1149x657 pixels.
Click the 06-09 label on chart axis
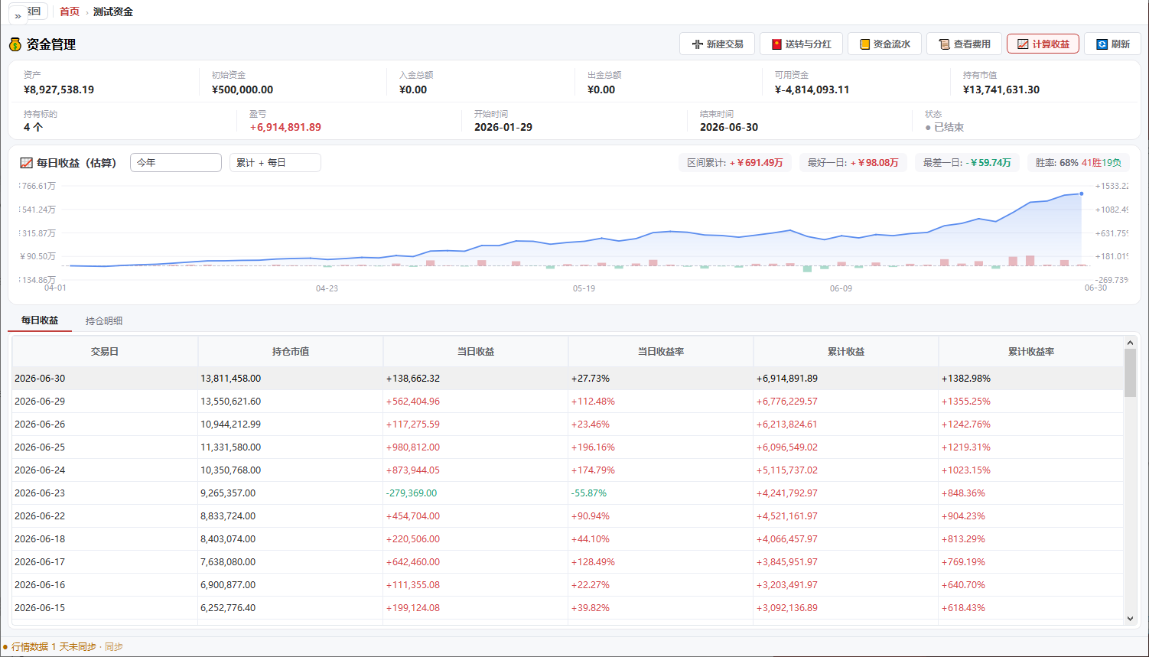click(841, 288)
